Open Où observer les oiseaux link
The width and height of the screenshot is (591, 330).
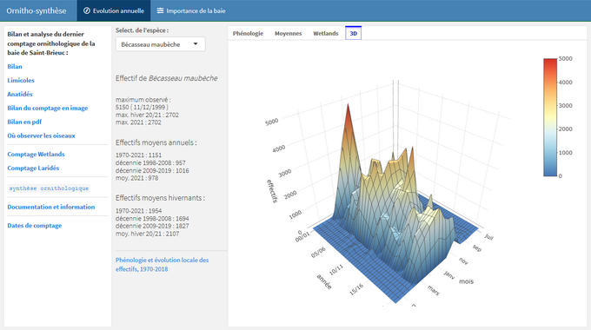41,135
